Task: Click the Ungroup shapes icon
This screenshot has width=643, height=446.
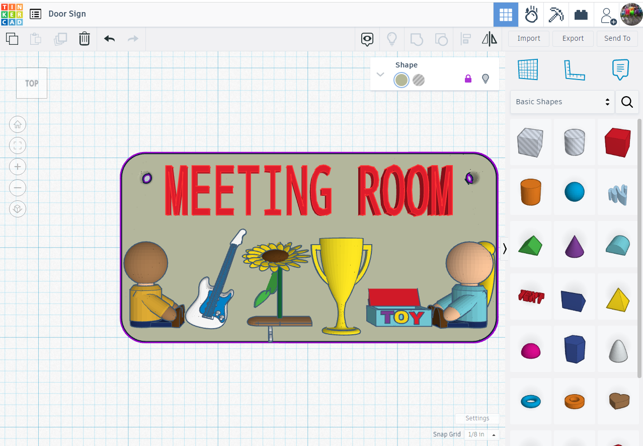Action: 441,39
